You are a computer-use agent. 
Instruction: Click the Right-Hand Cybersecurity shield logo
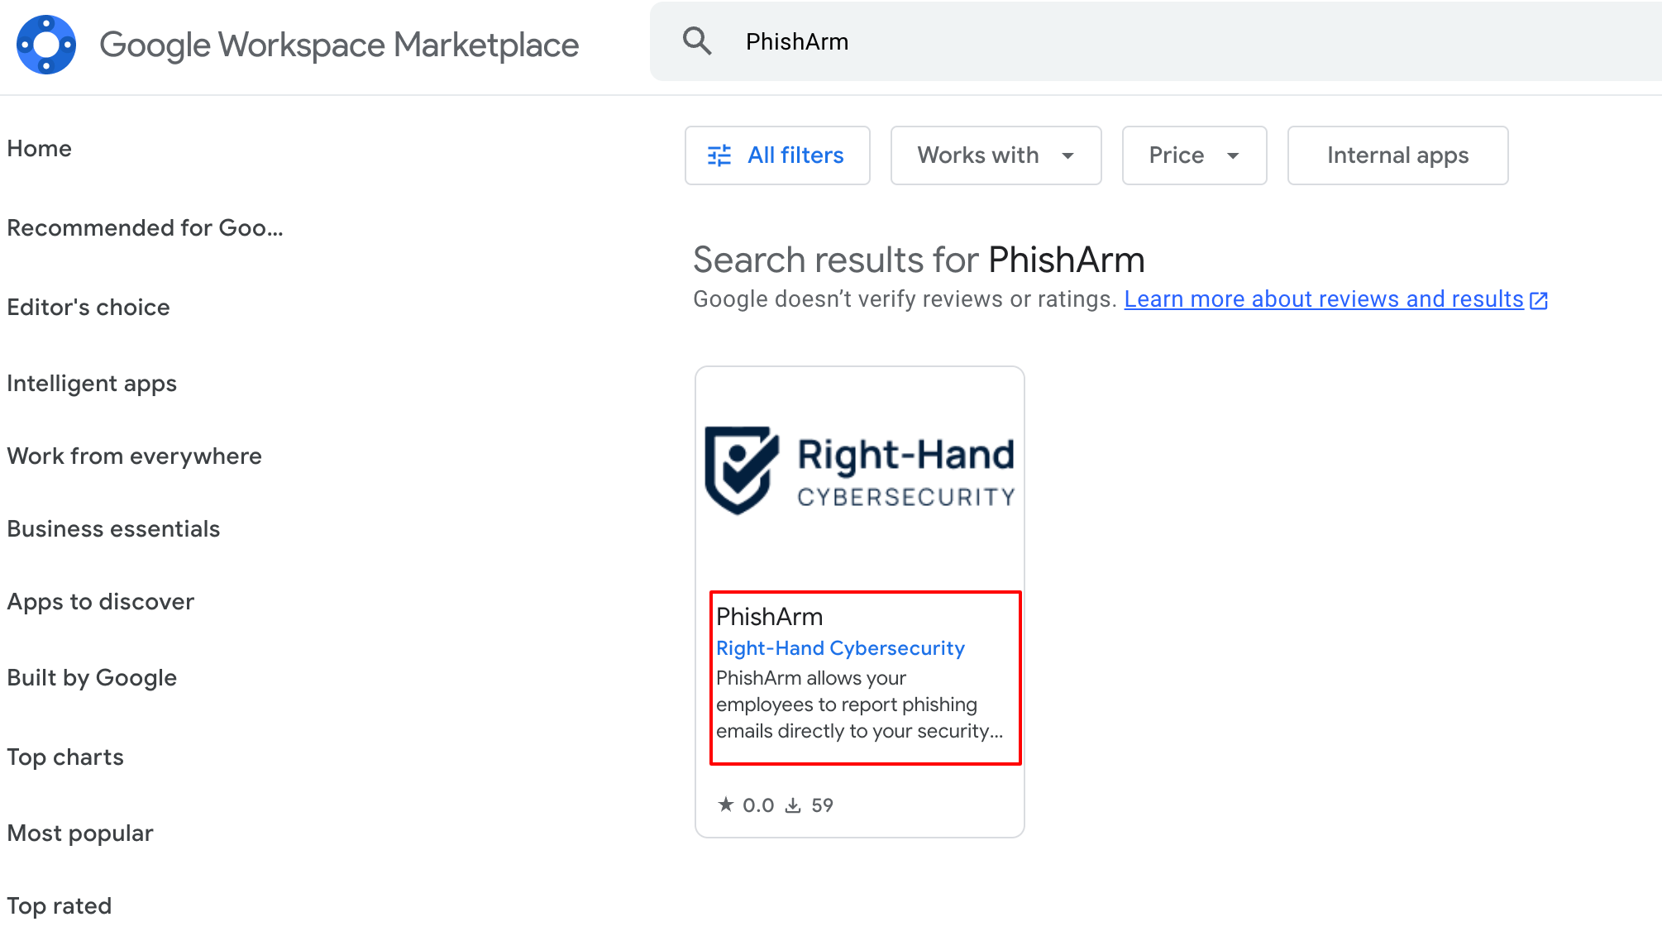[741, 470]
